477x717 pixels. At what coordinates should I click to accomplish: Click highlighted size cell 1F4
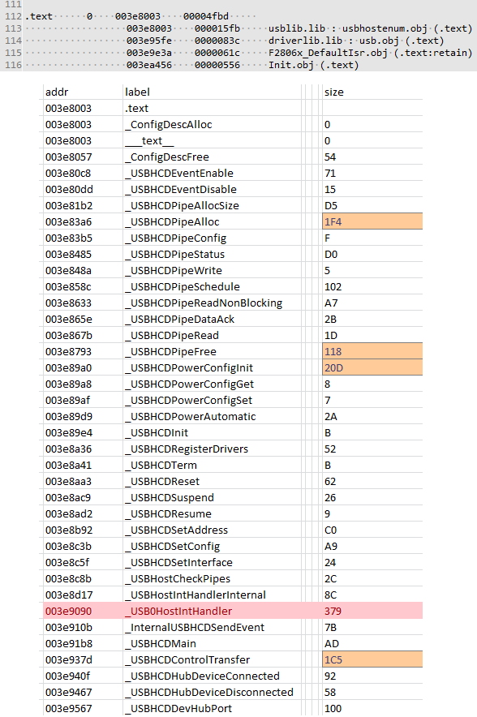point(372,221)
